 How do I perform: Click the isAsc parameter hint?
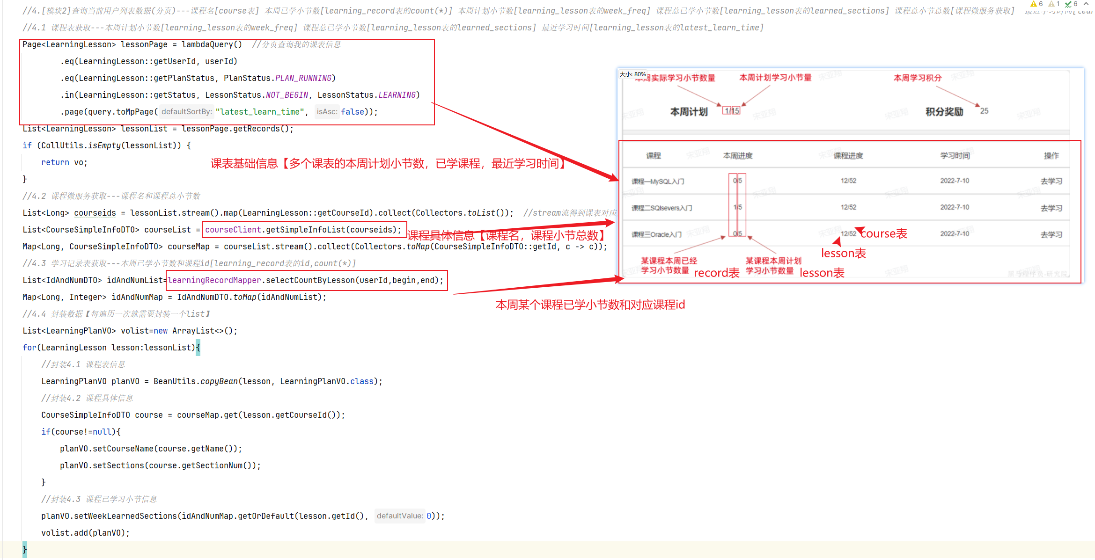click(327, 112)
